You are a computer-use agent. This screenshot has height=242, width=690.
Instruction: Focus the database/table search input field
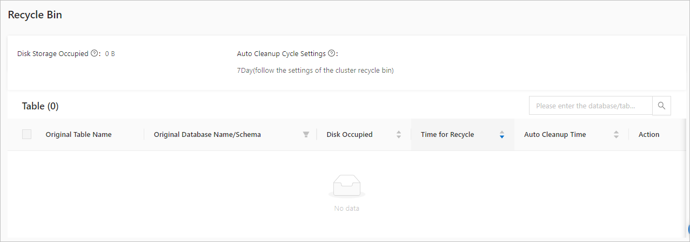[591, 106]
